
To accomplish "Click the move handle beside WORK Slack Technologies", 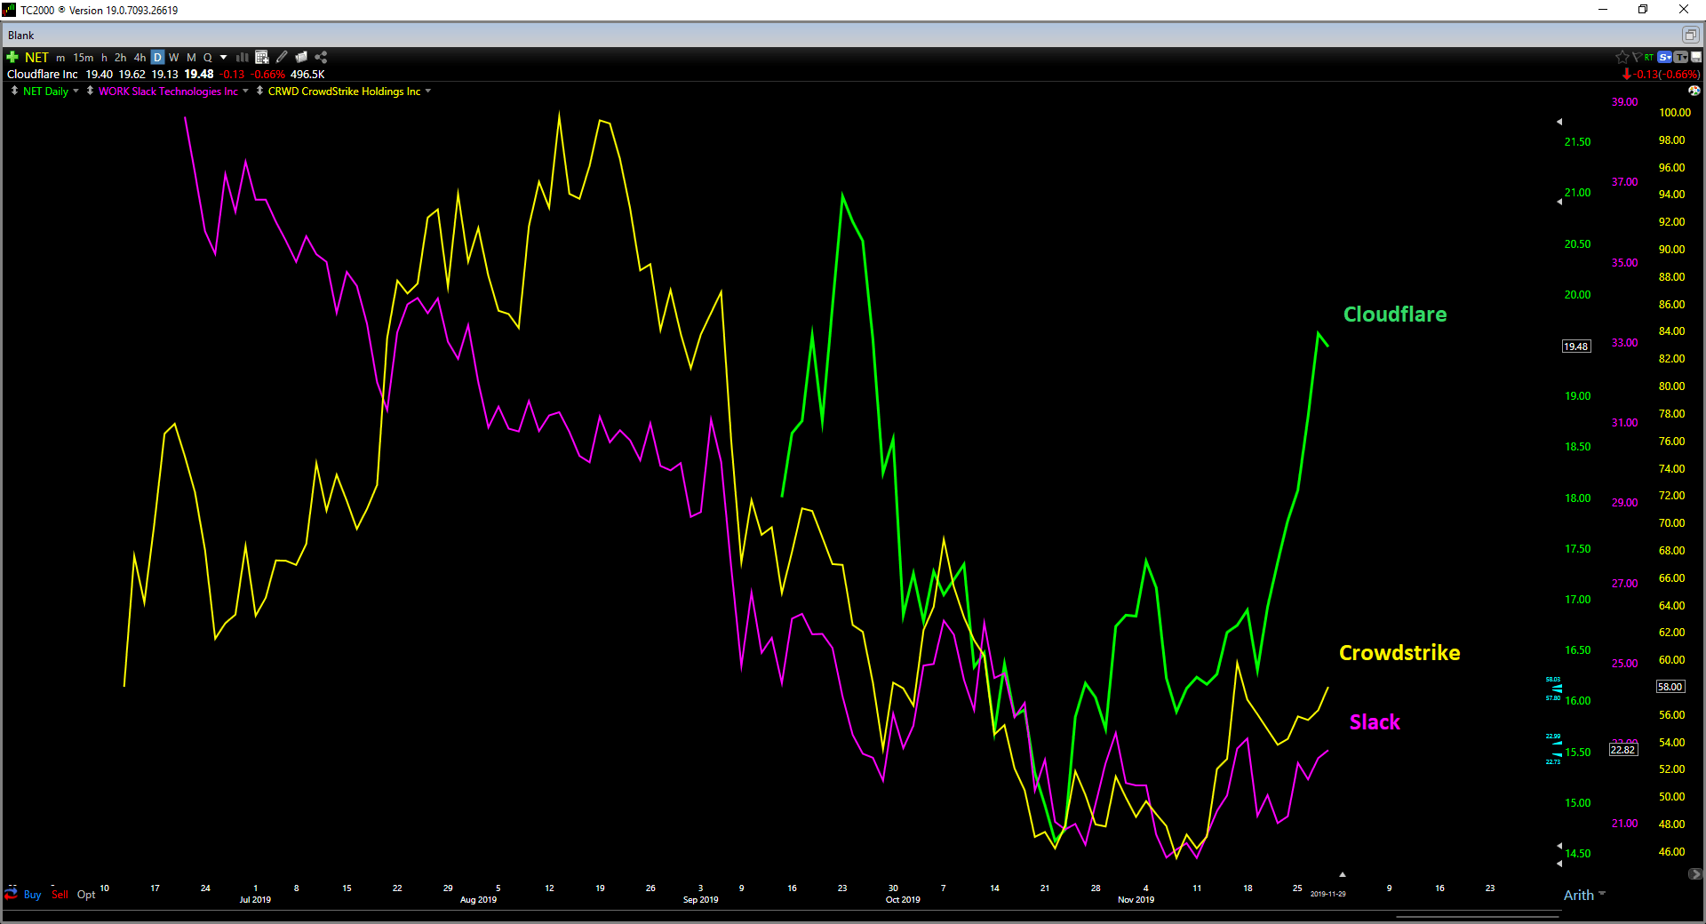I will (x=90, y=91).
